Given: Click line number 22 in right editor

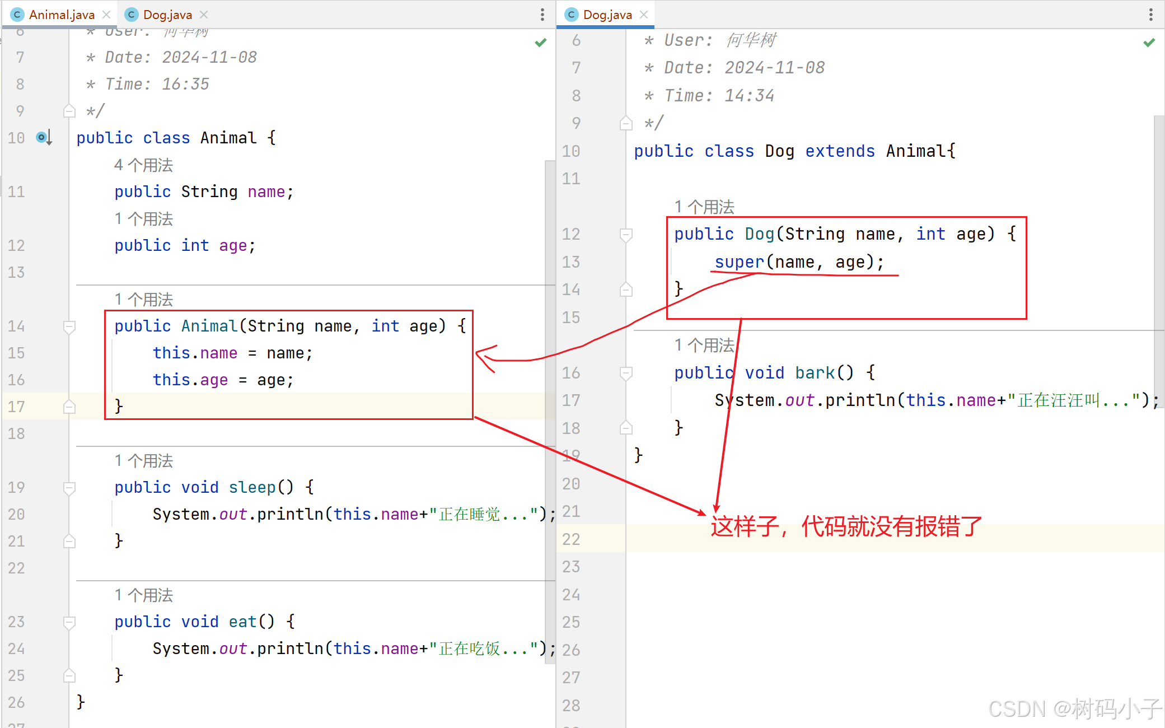Looking at the screenshot, I should coord(571,539).
